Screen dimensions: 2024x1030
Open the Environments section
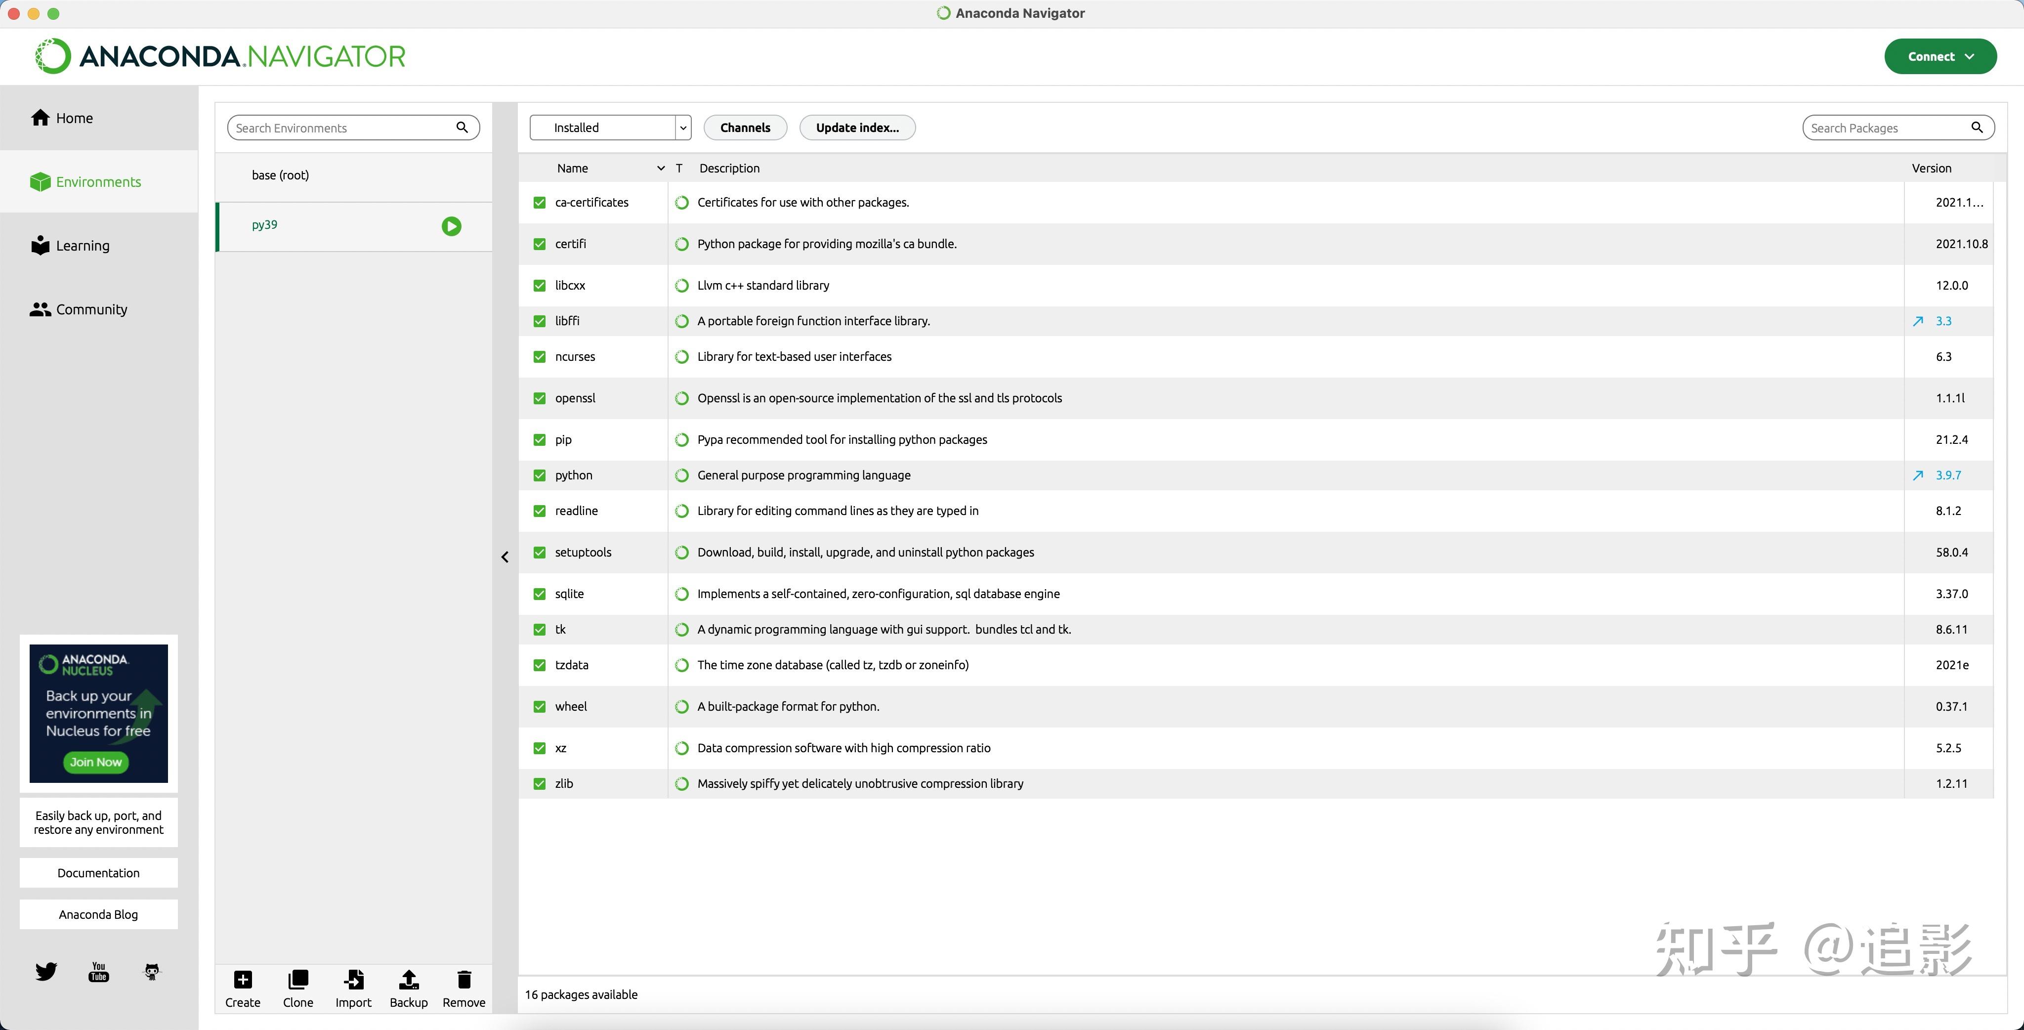pos(99,181)
